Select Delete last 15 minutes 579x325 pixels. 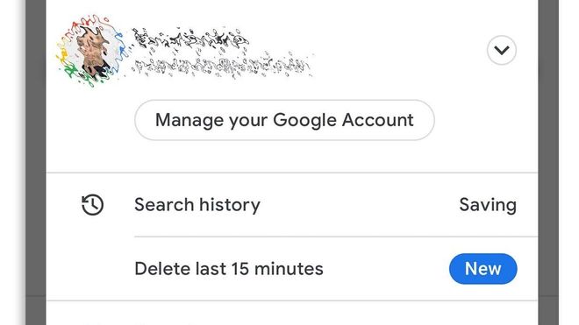point(292,269)
